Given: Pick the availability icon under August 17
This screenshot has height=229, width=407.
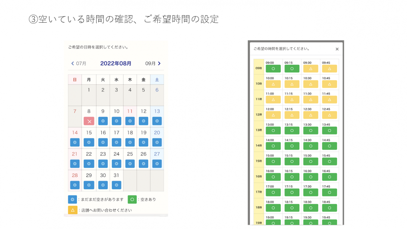Looking at the screenshot, I should pos(116,143).
